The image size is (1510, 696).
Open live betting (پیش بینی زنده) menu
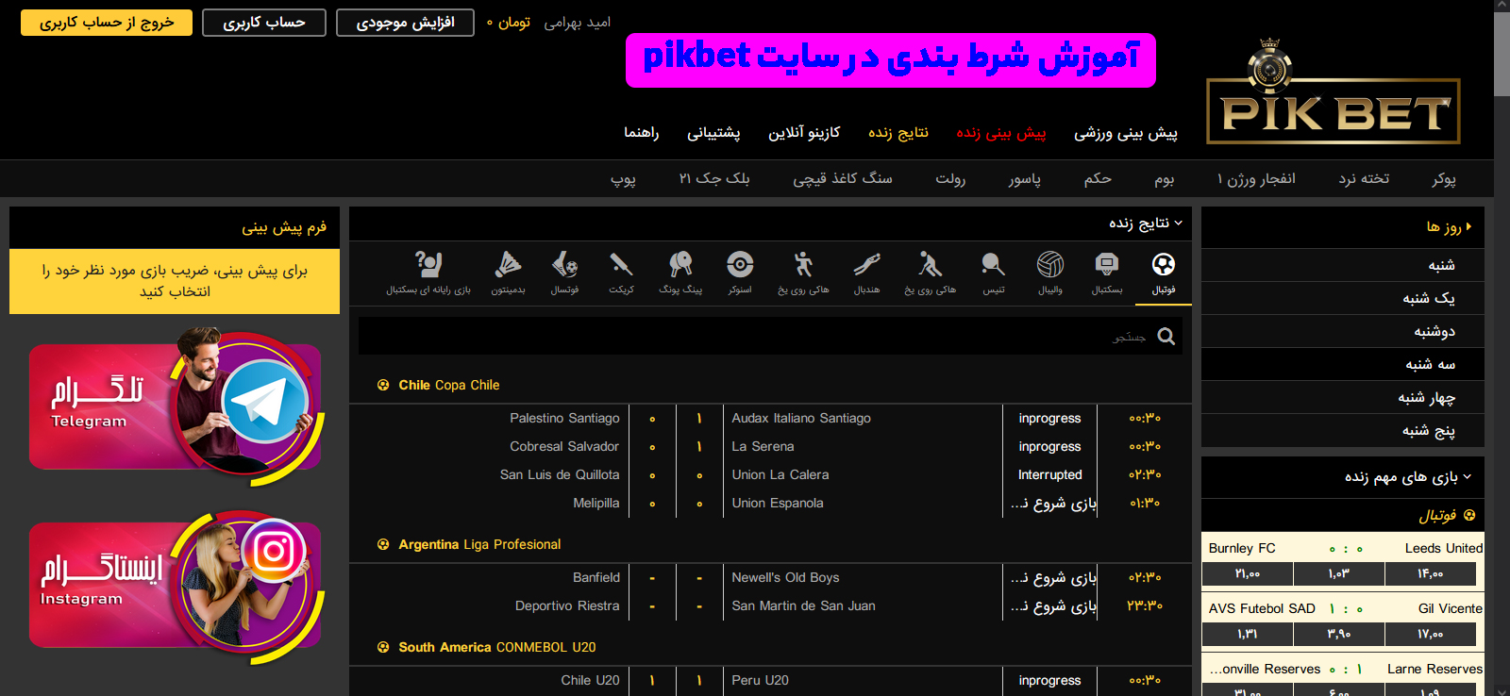[1001, 133]
